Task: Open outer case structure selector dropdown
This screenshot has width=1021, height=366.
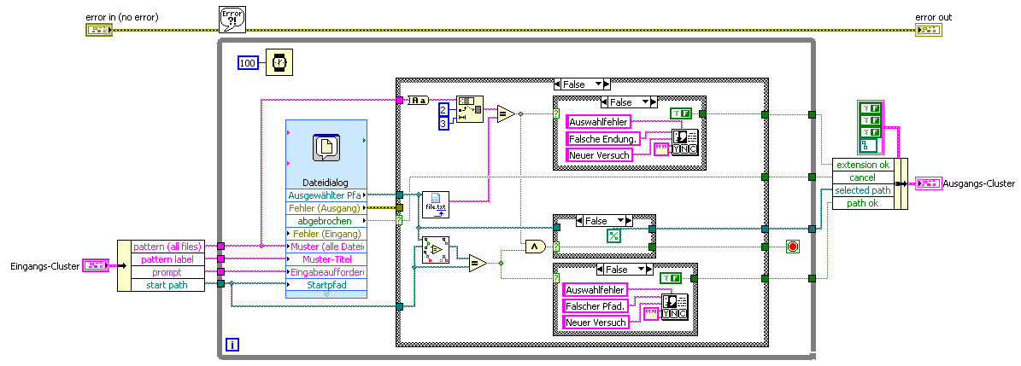Action: click(x=596, y=84)
